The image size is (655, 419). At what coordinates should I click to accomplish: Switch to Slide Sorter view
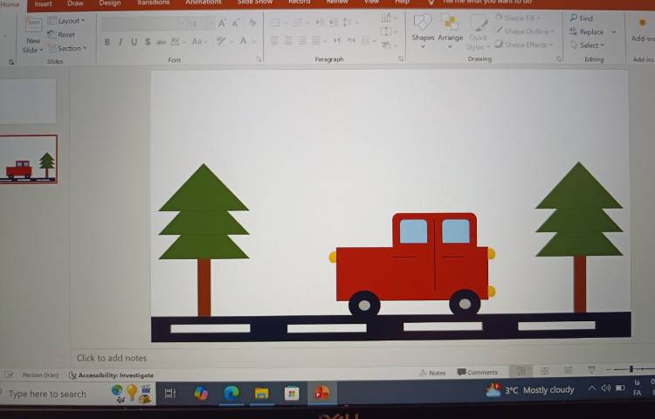coord(544,372)
